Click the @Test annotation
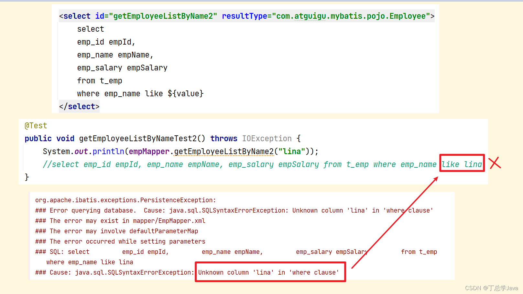The width and height of the screenshot is (523, 294). click(x=36, y=126)
